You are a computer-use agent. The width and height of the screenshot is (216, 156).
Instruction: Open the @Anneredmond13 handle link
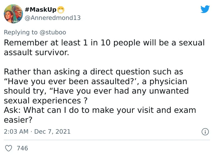(x=53, y=18)
